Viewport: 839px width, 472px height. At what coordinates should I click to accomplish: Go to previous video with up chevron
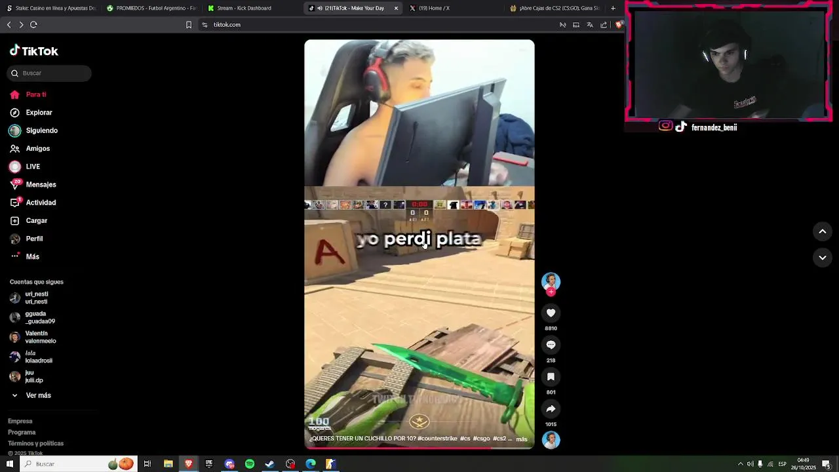pyautogui.click(x=822, y=231)
